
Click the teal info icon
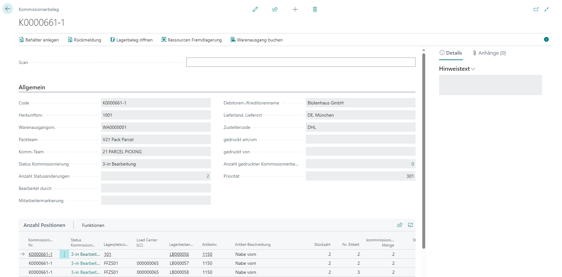[546, 40]
